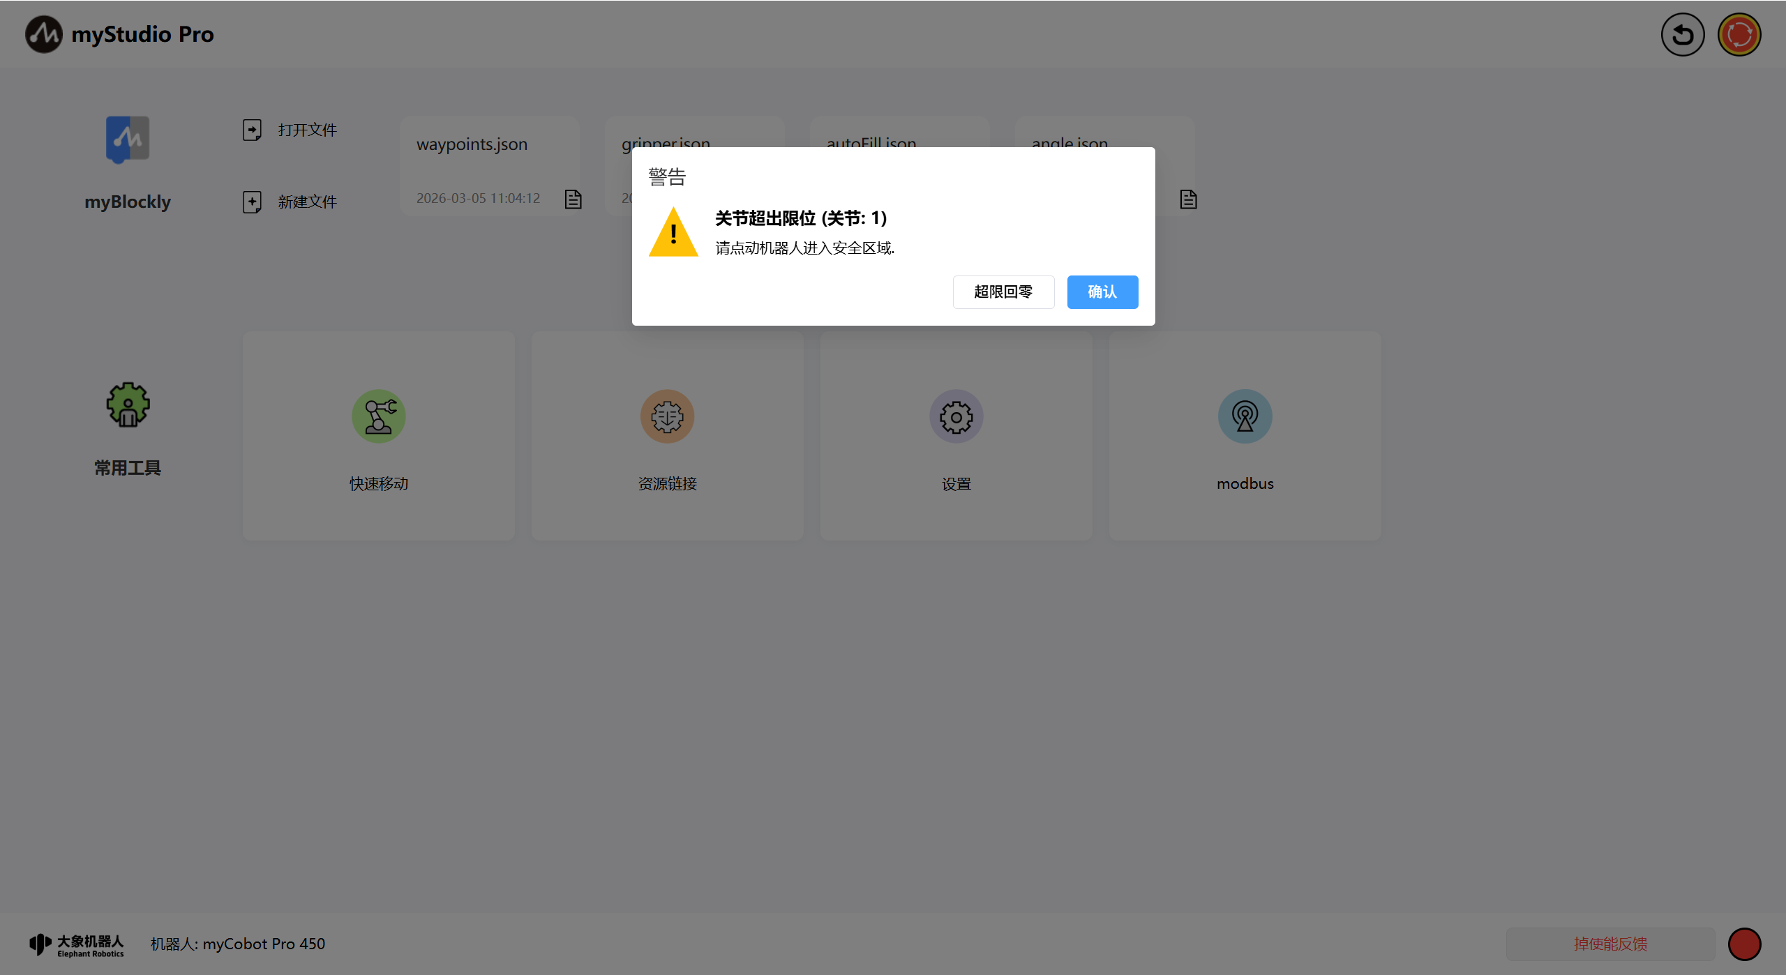The image size is (1786, 975).
Task: Click the back arrow icon top right
Action: 1682,34
